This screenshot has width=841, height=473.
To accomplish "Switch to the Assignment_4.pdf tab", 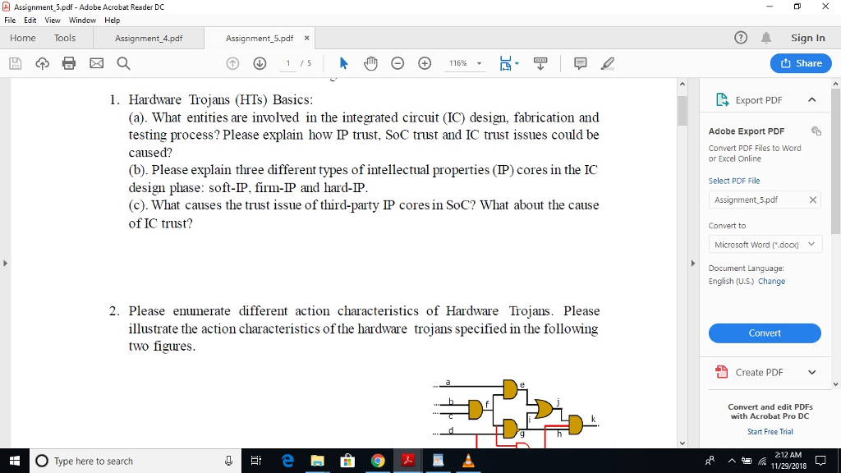I will click(148, 37).
